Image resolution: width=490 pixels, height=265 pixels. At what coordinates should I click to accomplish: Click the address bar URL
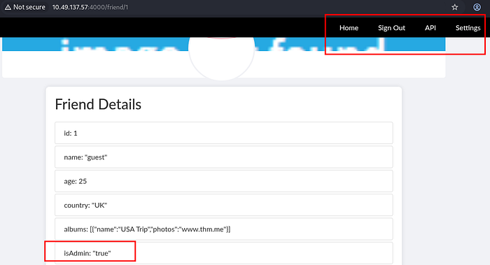[90, 7]
